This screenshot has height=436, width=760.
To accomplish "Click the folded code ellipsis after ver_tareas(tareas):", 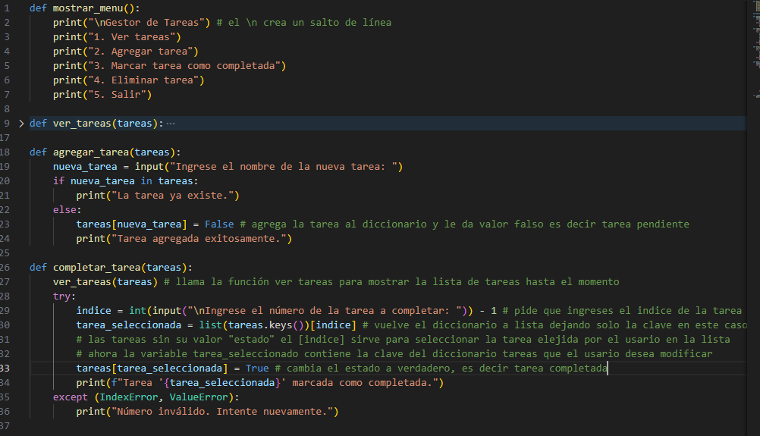I will (170, 124).
